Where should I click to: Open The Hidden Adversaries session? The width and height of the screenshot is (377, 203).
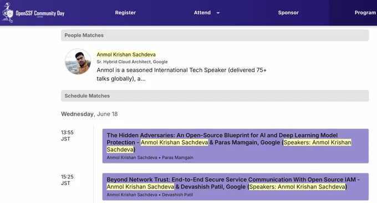[236, 146]
